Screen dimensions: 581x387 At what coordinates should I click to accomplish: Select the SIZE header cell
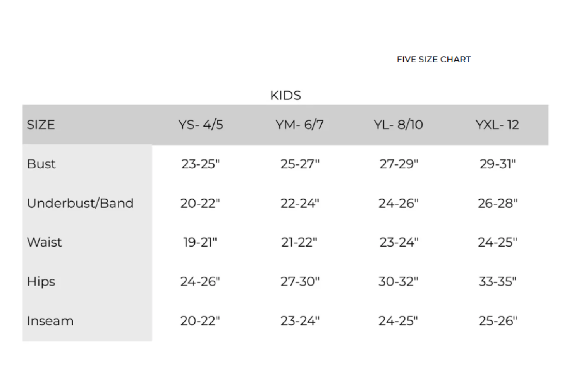pos(41,125)
